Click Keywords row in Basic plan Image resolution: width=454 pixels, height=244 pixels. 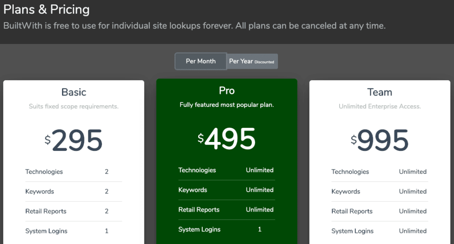coord(74,192)
